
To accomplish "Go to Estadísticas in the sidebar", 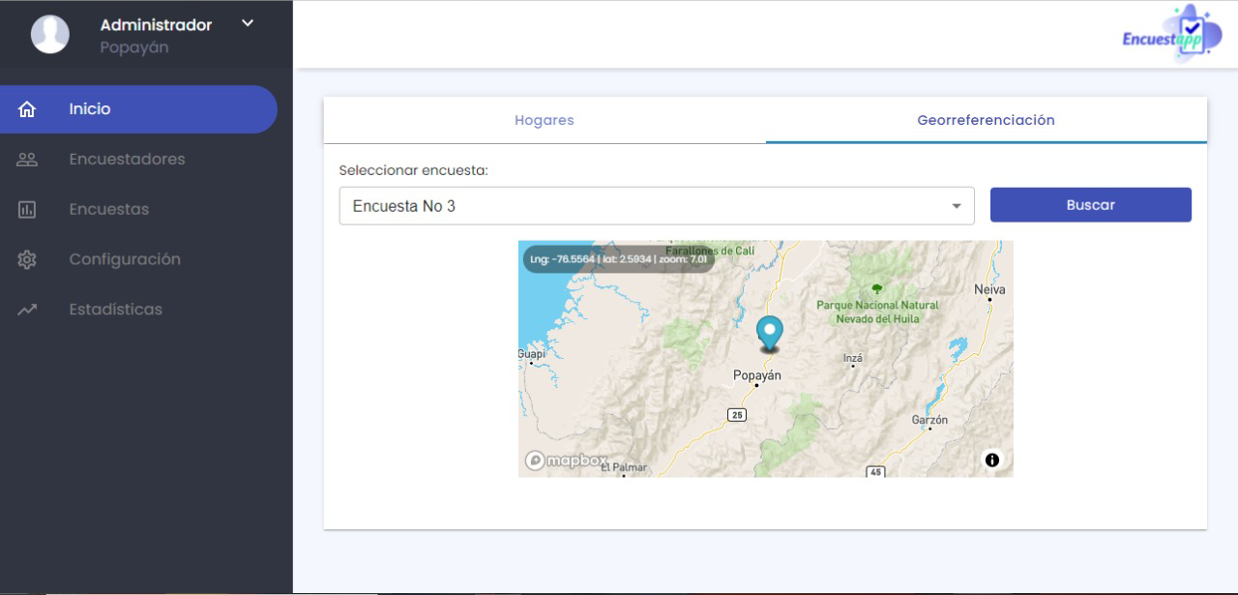I will [116, 311].
